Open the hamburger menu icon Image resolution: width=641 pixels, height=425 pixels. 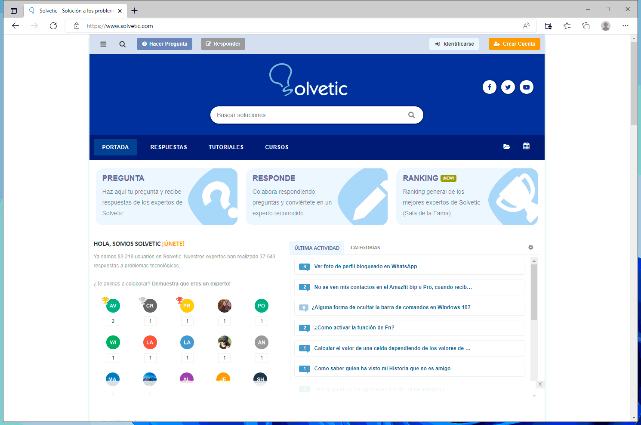click(x=103, y=44)
